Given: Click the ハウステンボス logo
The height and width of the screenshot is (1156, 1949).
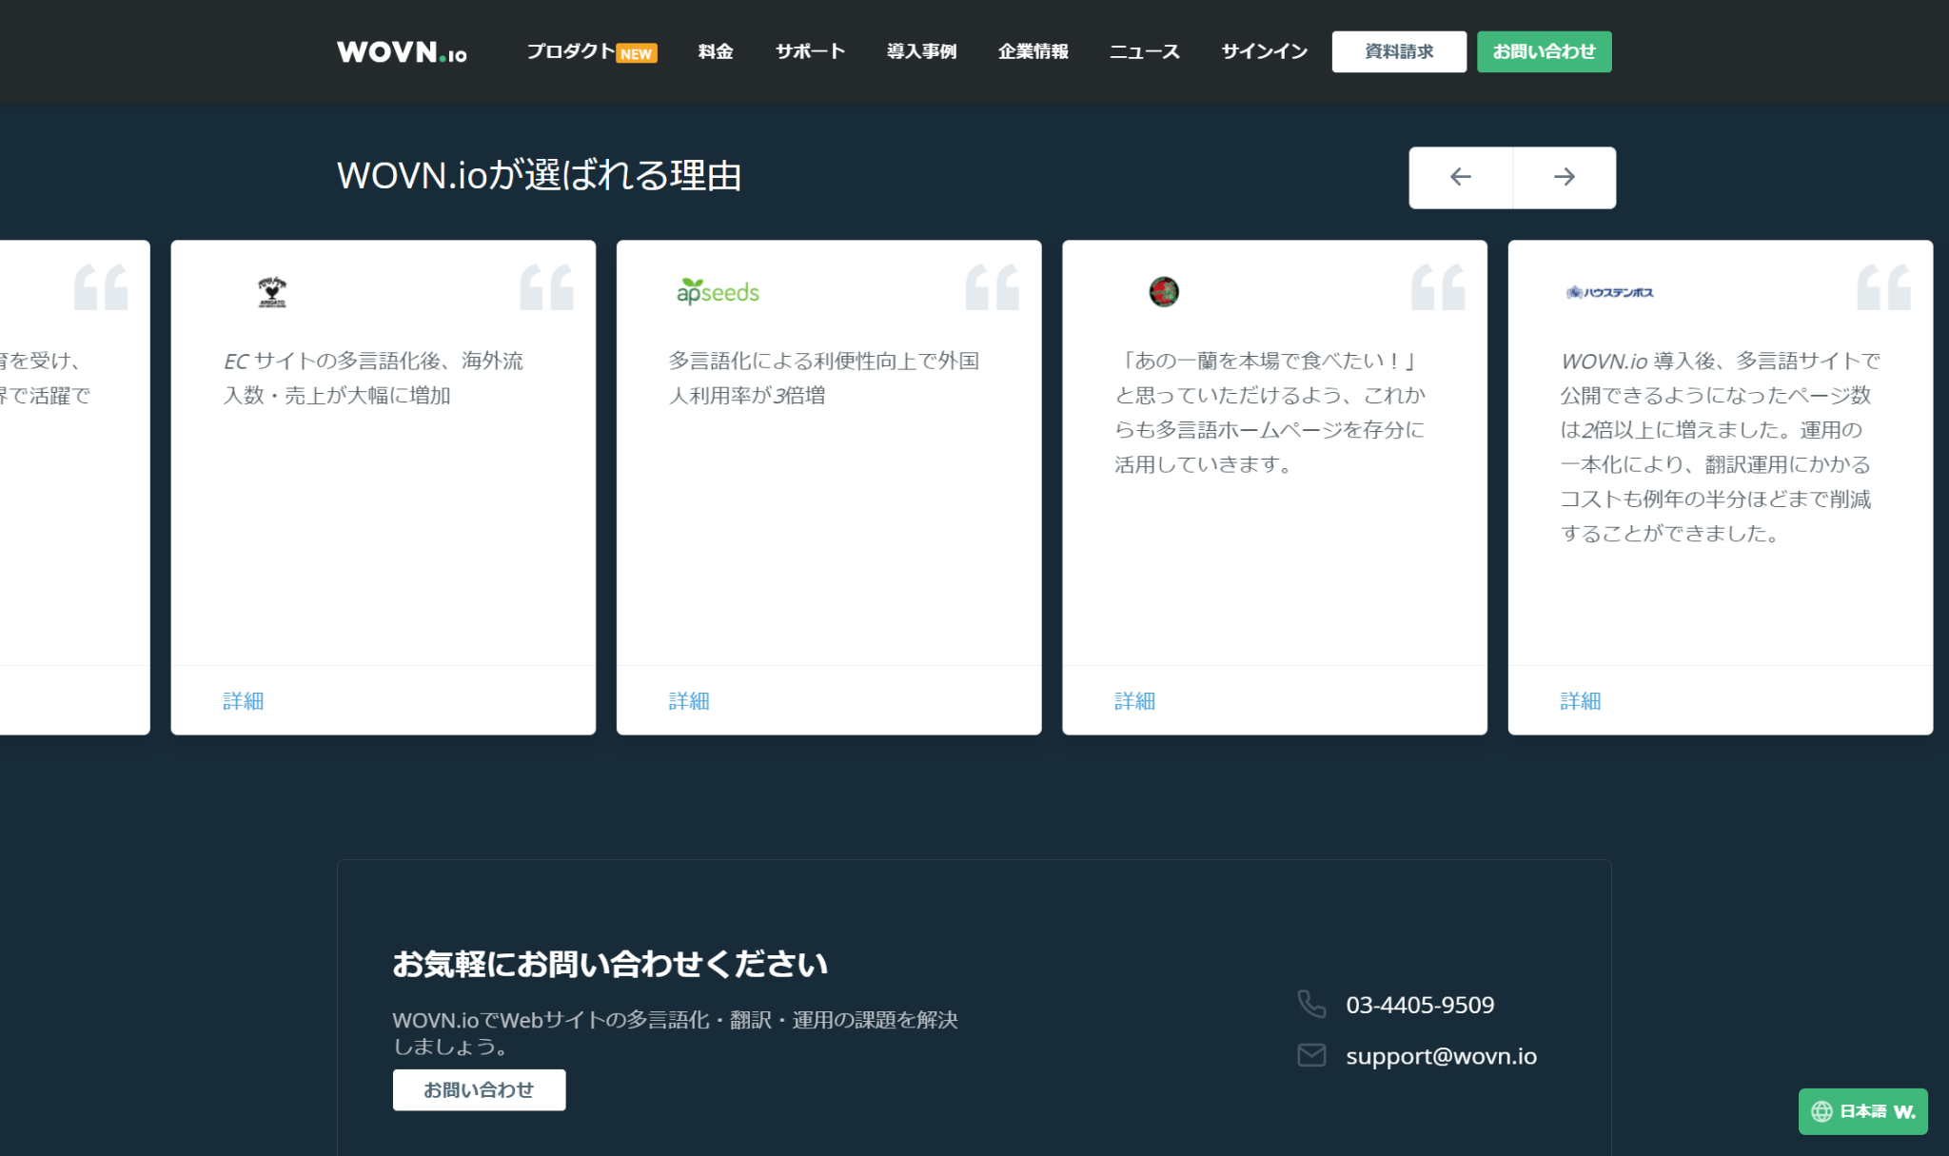Looking at the screenshot, I should tap(1610, 292).
